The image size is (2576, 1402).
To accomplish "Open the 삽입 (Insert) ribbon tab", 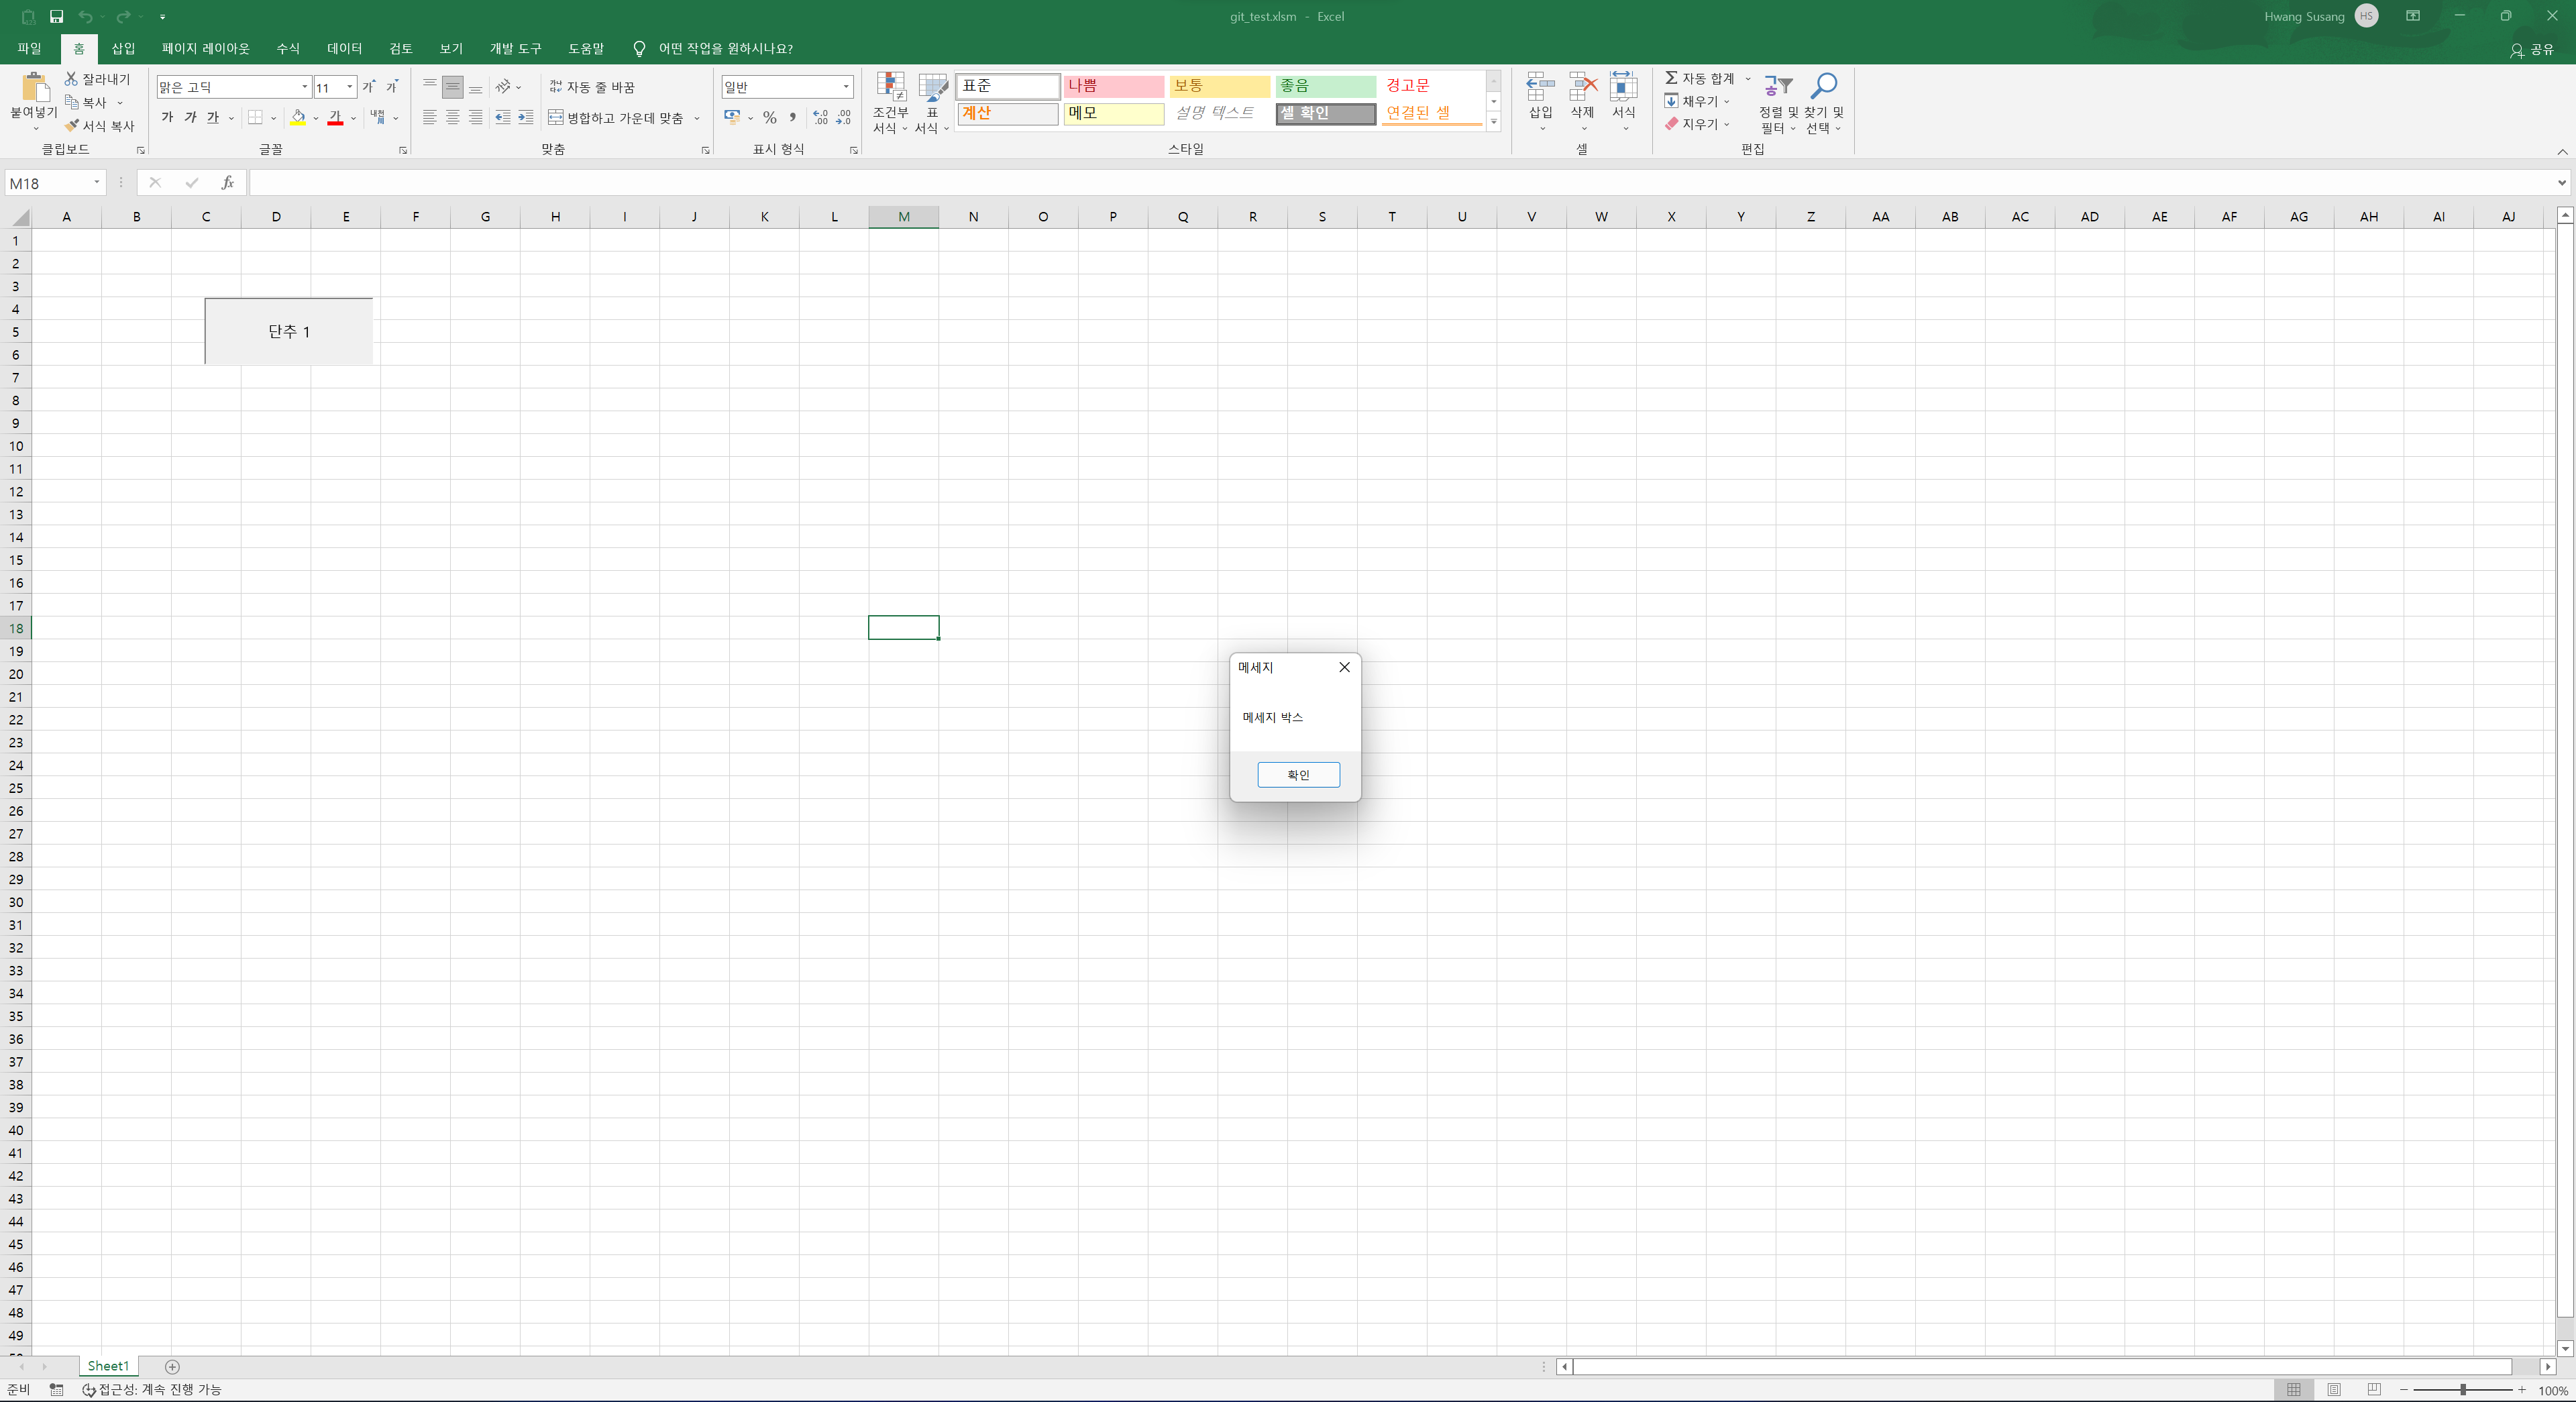I will click(x=123, y=48).
